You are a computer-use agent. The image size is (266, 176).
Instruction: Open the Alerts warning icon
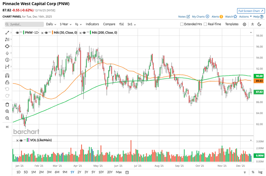(221, 17)
